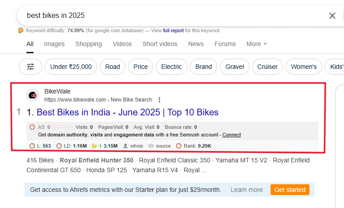The height and width of the screenshot is (208, 344).
Task: Switch to the Images tab
Action: pos(54,44)
